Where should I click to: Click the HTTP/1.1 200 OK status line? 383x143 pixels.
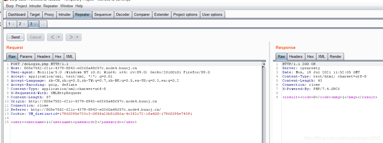[299, 64]
